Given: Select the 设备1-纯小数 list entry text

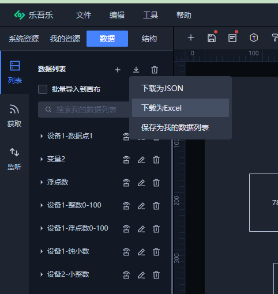Looking at the screenshot, I should (68, 251).
